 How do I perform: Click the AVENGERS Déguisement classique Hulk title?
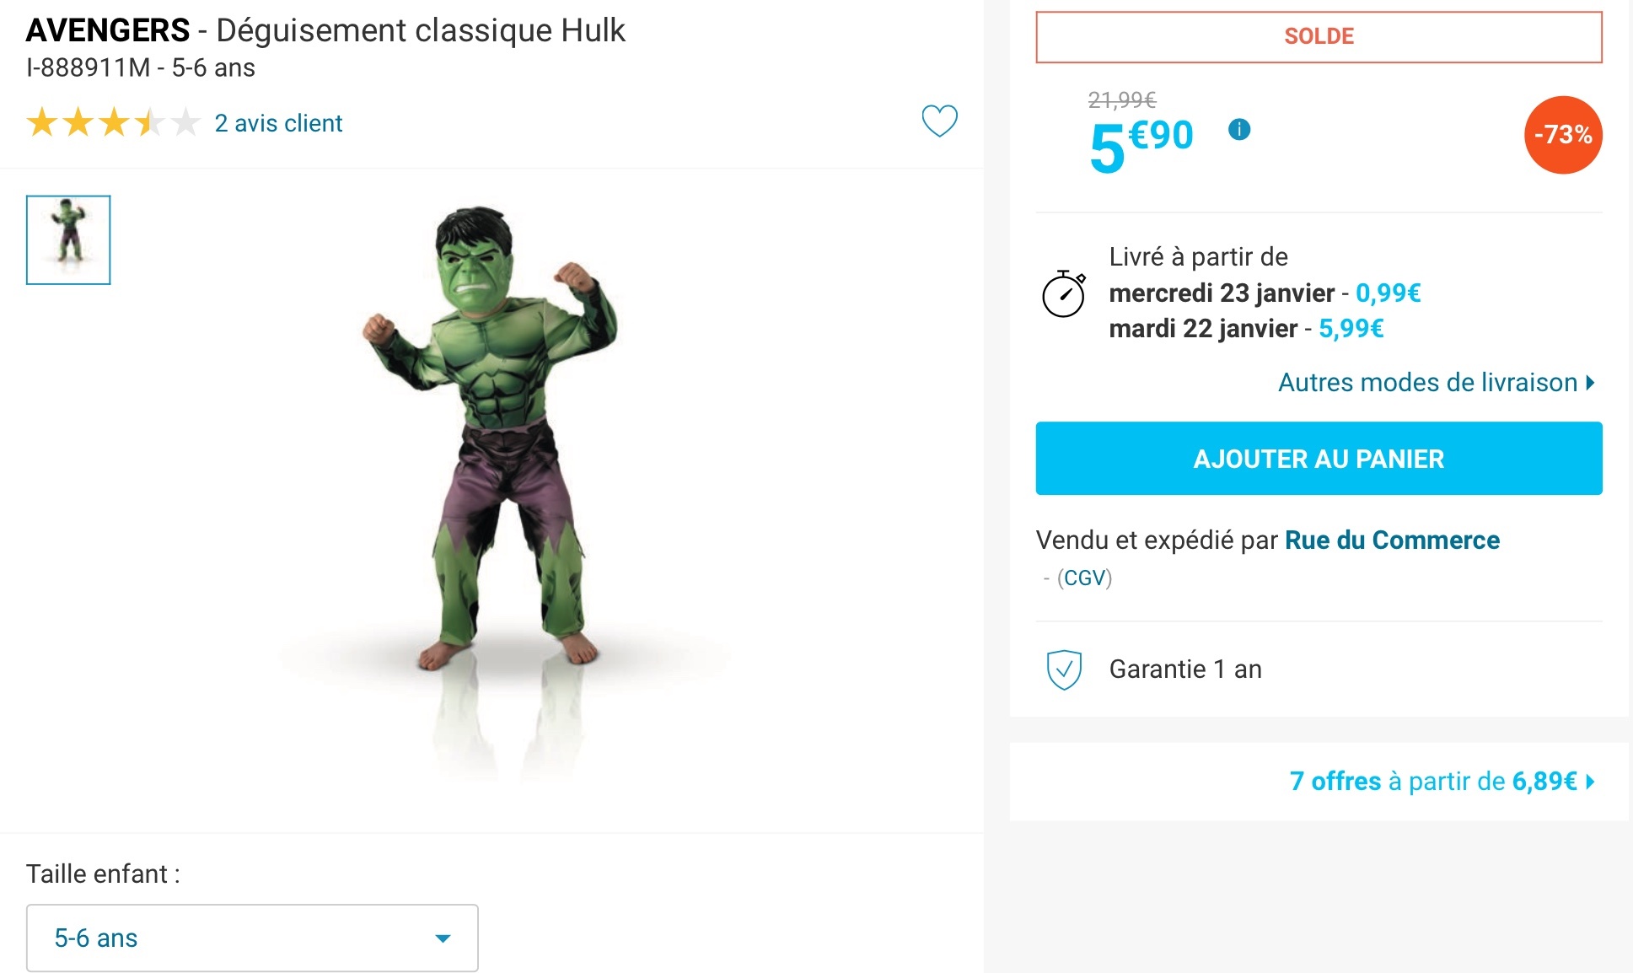[325, 31]
